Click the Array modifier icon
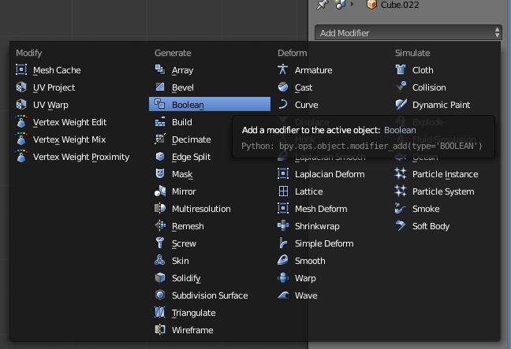511x349 pixels. pyautogui.click(x=159, y=69)
